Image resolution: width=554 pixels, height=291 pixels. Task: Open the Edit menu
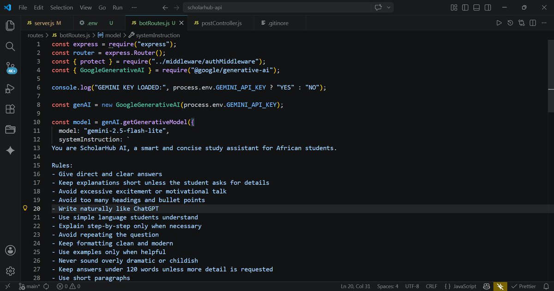[39, 7]
